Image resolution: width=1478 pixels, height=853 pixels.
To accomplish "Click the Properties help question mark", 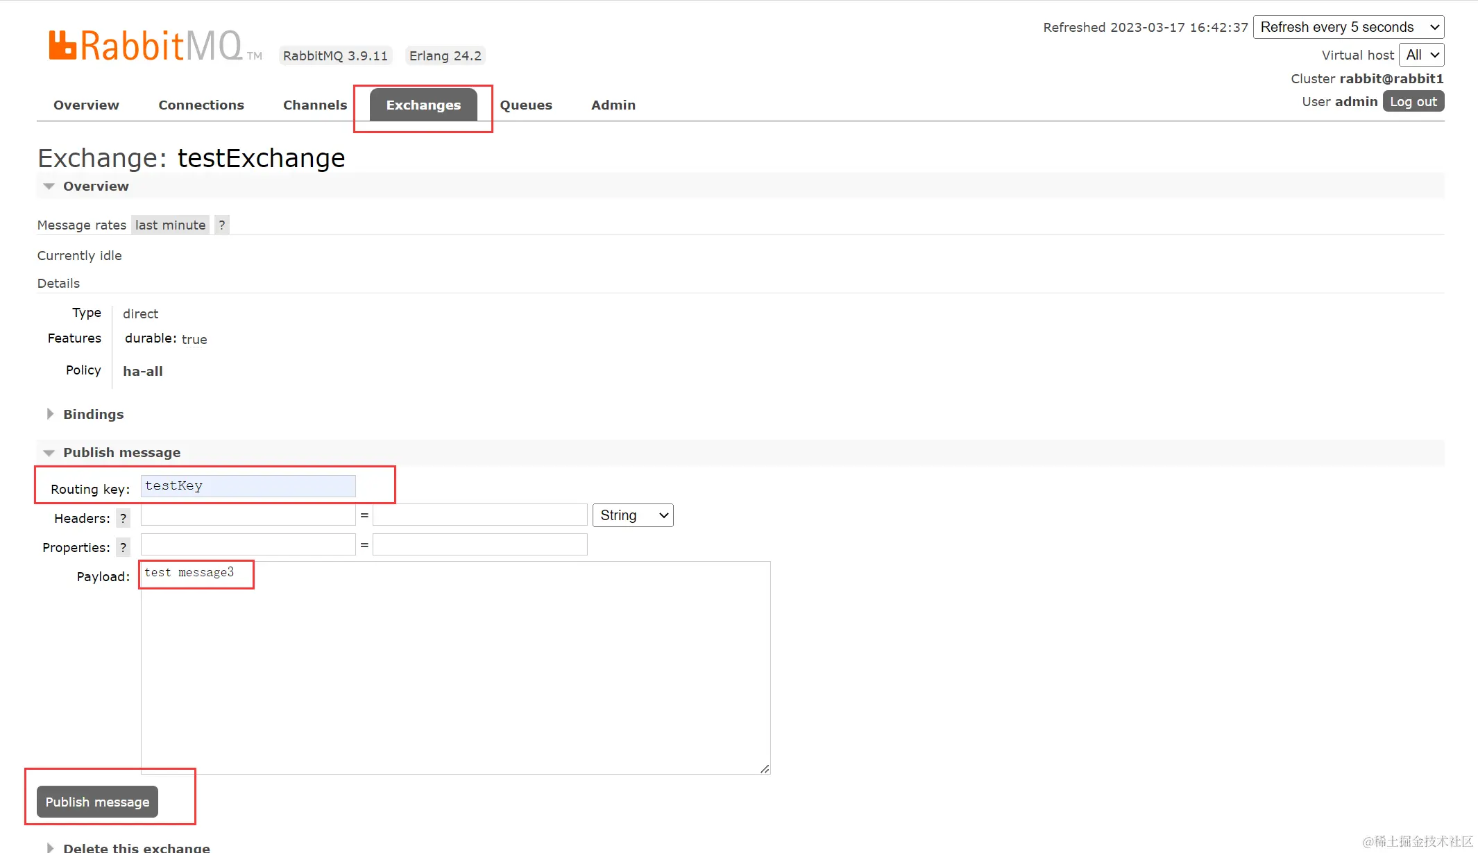I will tap(123, 547).
